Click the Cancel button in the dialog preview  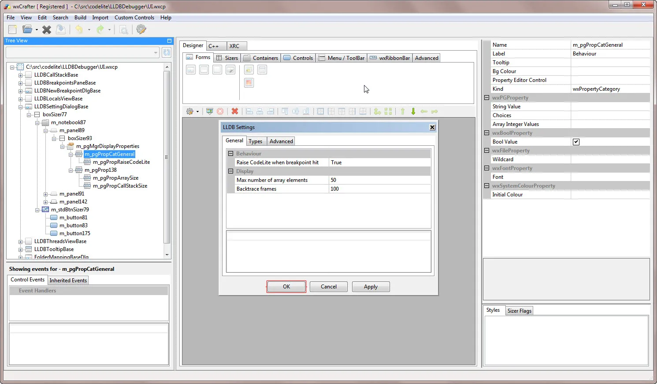[328, 286]
